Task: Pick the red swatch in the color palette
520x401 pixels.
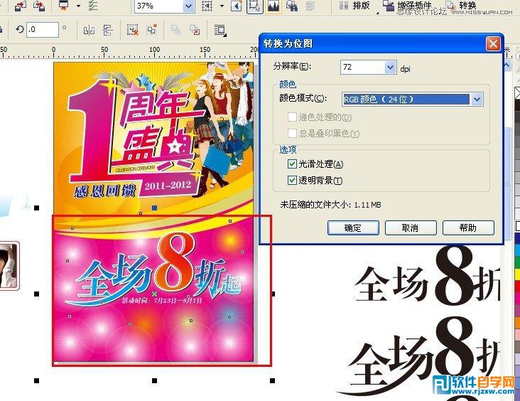Action: tap(517, 286)
